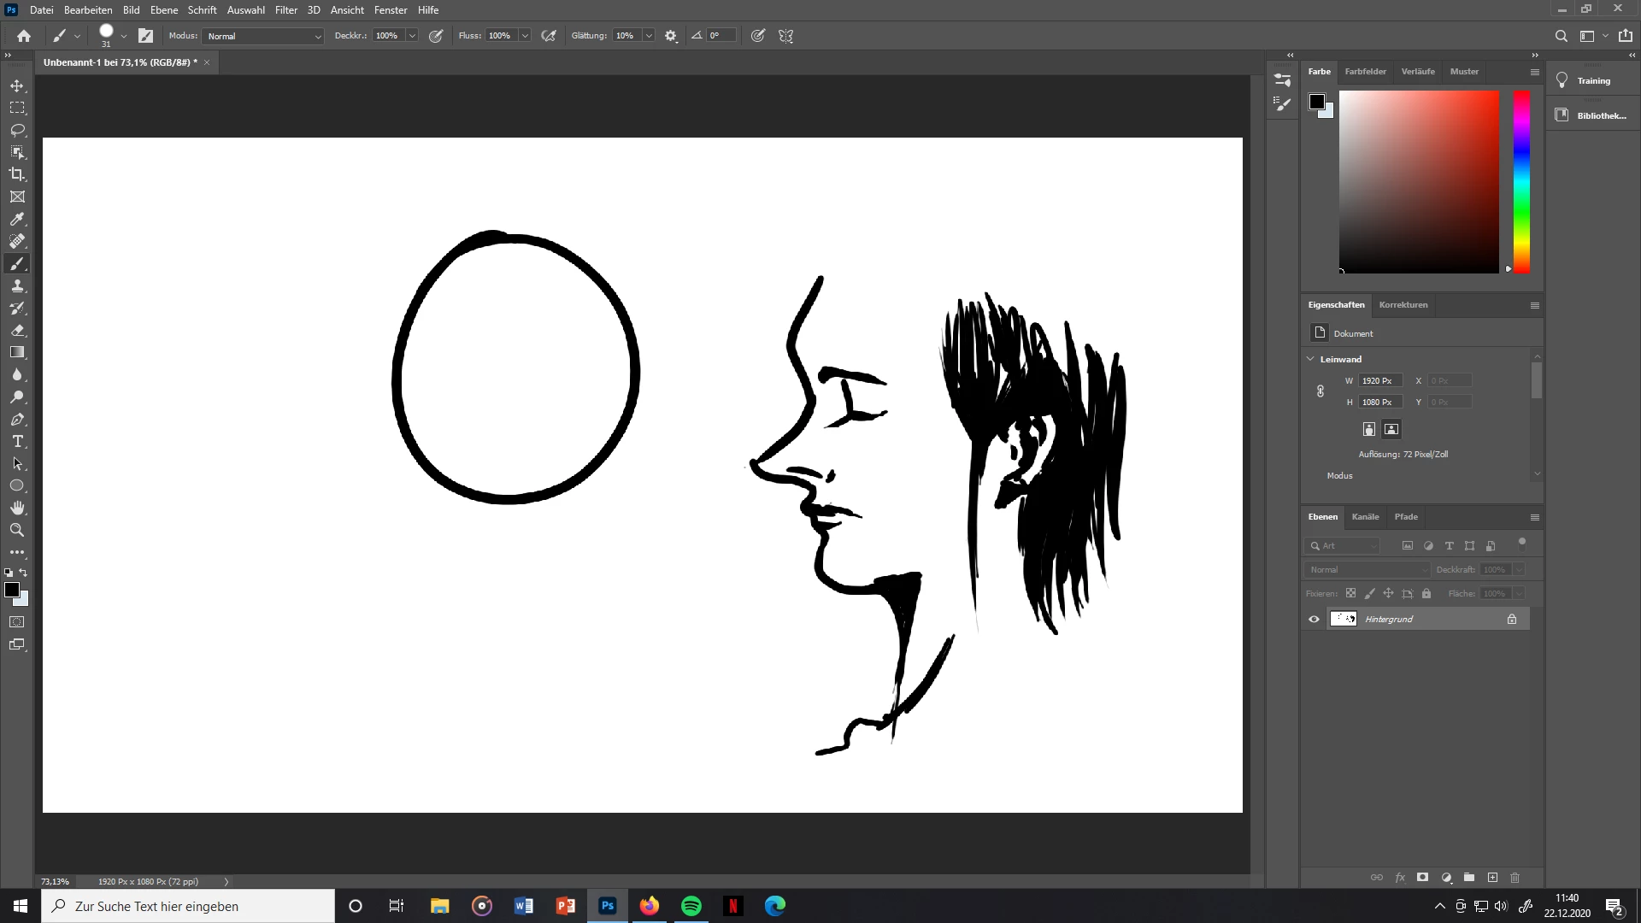Collapse the Leinwand section
Screen dimensions: 1641x923
[x=1310, y=359]
